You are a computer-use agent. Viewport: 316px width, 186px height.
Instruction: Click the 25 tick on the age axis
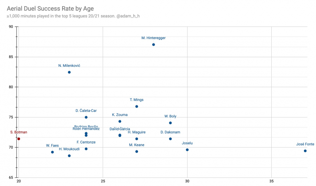(103, 181)
